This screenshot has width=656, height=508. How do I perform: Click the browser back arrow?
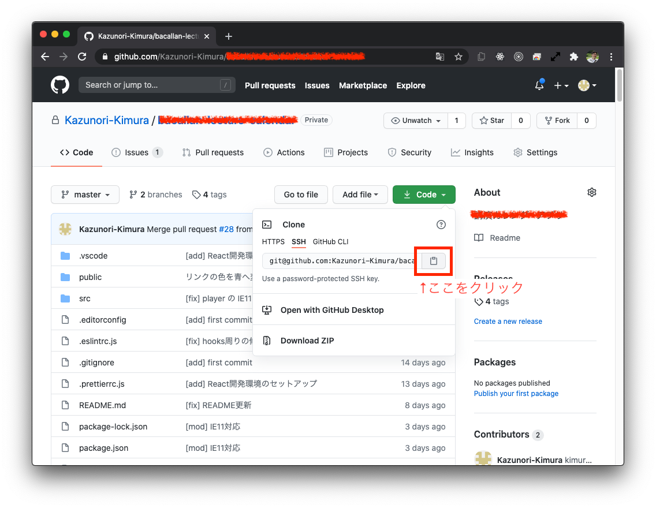coord(45,57)
